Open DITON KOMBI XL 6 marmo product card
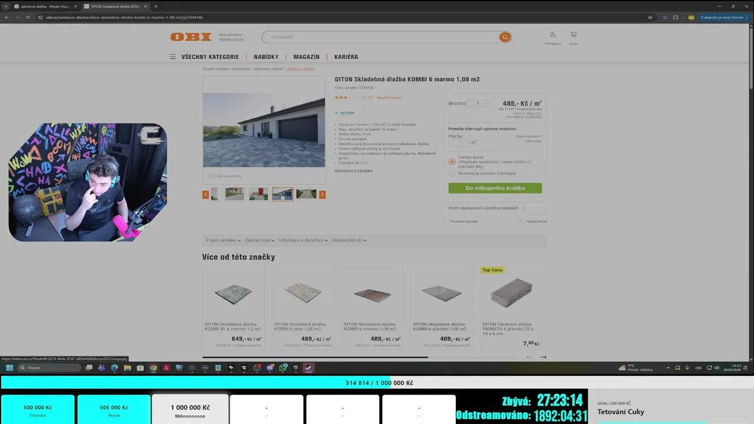Image resolution: width=754 pixels, height=424 pixels. point(233,307)
